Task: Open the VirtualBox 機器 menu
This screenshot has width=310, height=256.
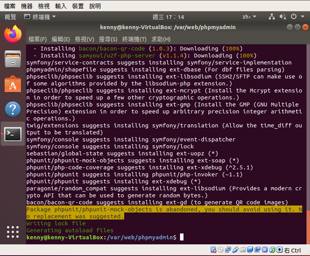Action: tap(27, 6)
